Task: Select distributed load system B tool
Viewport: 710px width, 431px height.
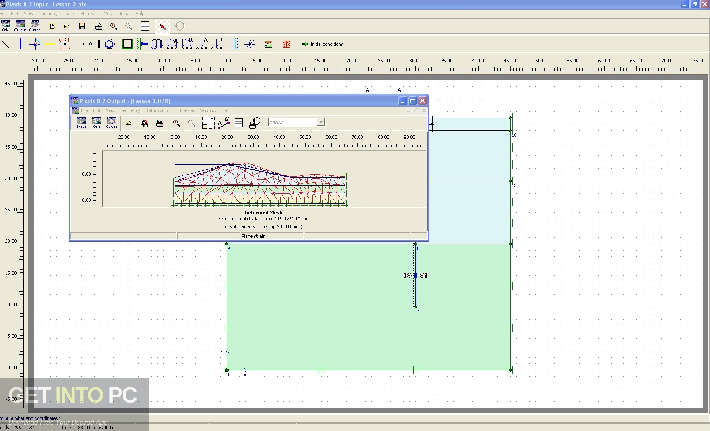Action: (187, 44)
